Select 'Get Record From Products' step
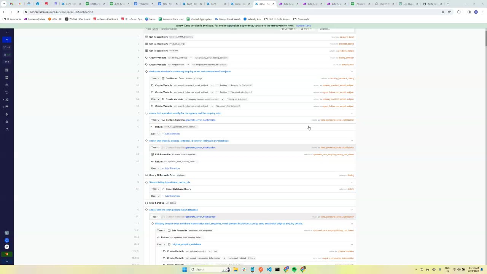The image size is (487, 274). tap(250, 51)
